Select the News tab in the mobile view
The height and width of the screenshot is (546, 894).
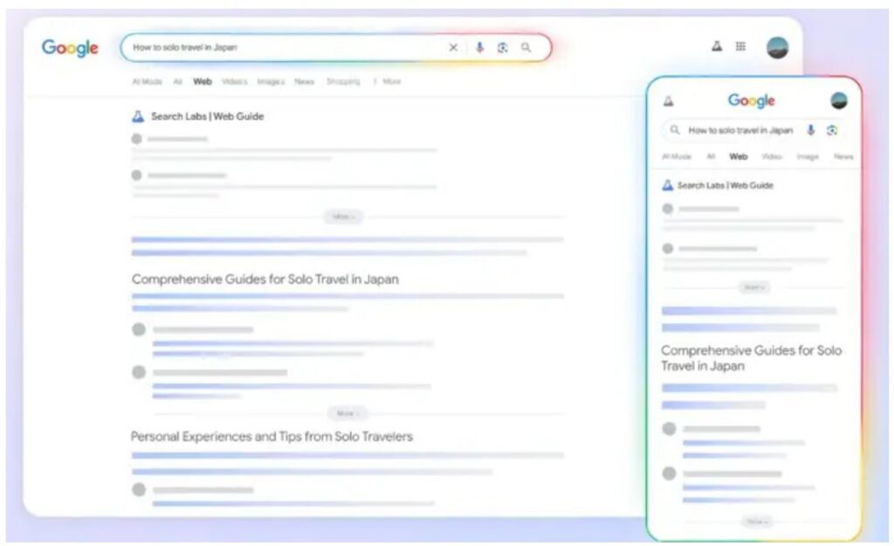coord(842,157)
